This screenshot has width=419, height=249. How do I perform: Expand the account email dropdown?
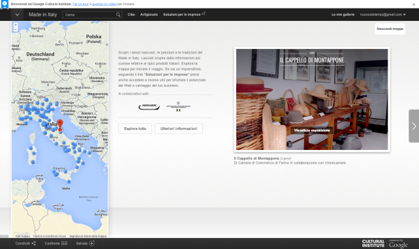click(x=382, y=14)
